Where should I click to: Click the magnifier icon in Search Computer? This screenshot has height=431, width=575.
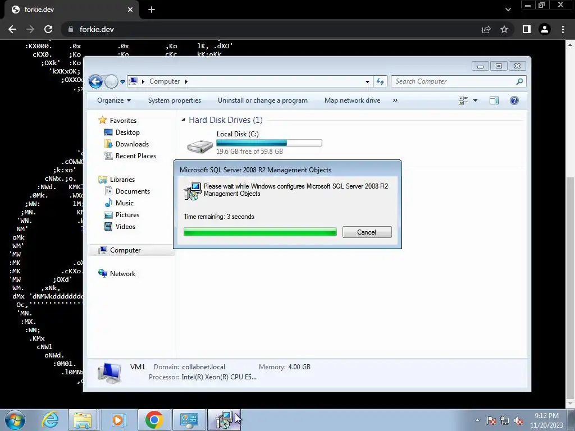[x=519, y=81]
